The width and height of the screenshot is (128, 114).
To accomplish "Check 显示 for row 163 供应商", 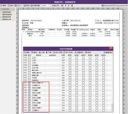I will tap(29, 78).
